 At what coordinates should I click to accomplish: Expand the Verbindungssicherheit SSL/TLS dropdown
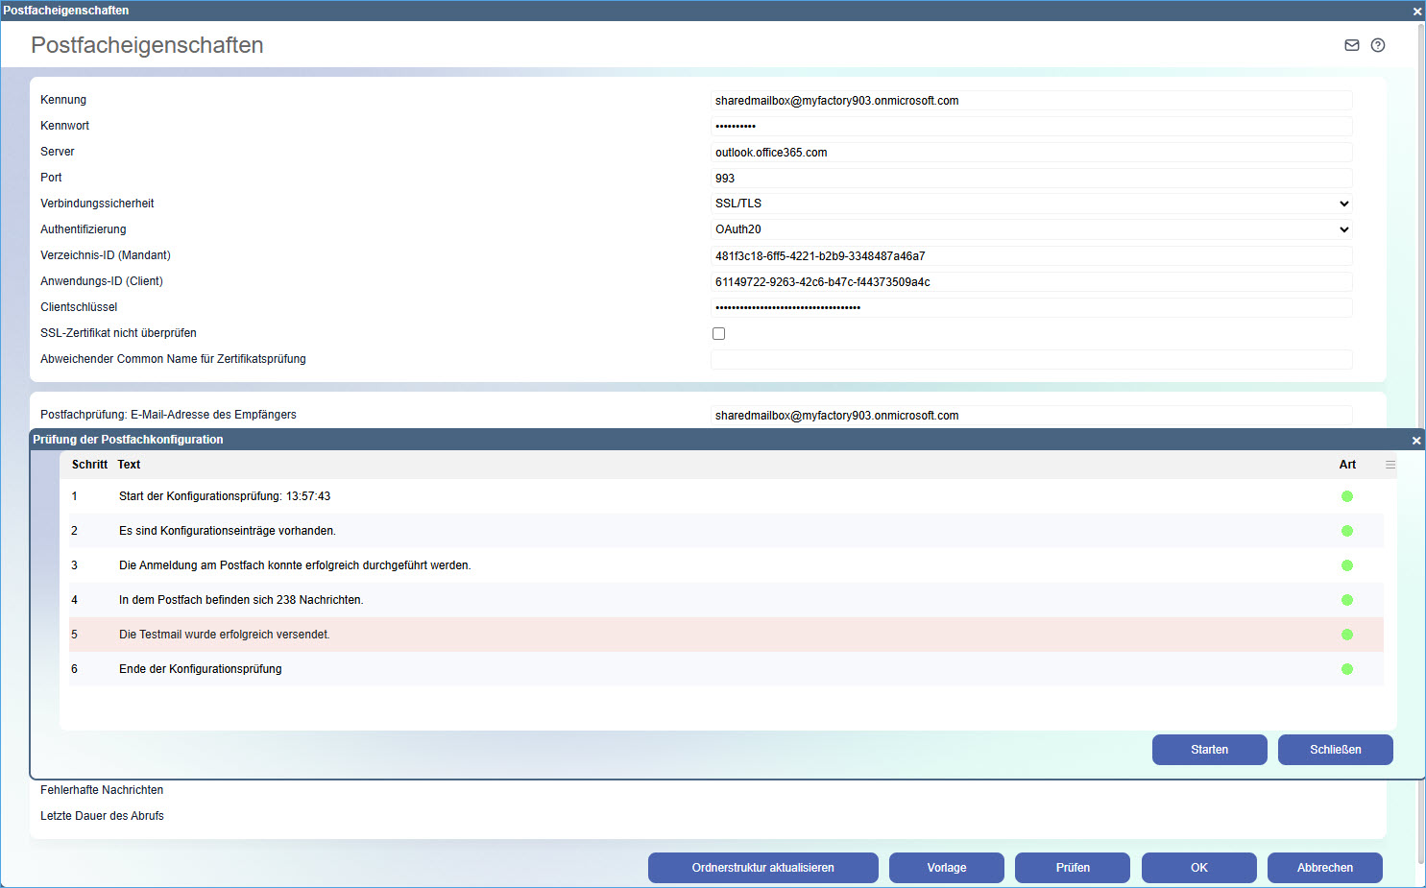point(1031,204)
